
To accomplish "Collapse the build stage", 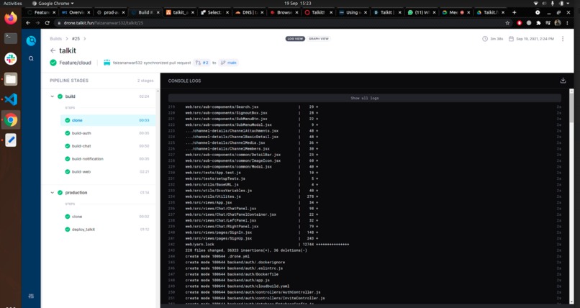I will [x=52, y=96].
